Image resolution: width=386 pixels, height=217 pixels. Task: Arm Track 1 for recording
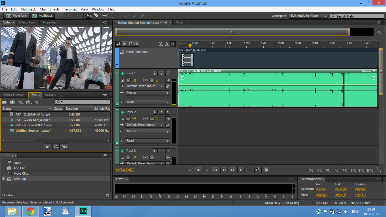tap(168, 73)
